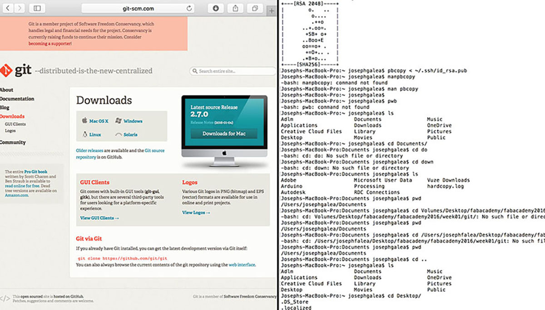Click the read online for free link
Viewport: 545px width, 310px height.
pyautogui.click(x=22, y=186)
